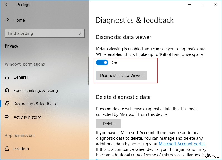Screen dimensions: 222x160
Task: Select the General text label in sidebar
Action: (21, 77)
